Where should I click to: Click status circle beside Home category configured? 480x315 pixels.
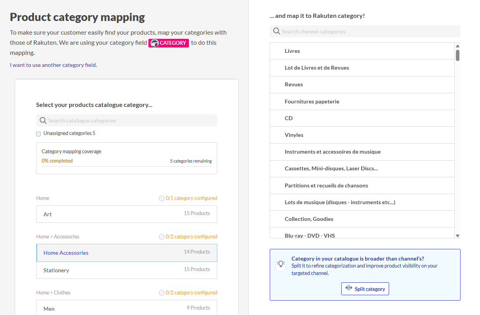[161, 198]
